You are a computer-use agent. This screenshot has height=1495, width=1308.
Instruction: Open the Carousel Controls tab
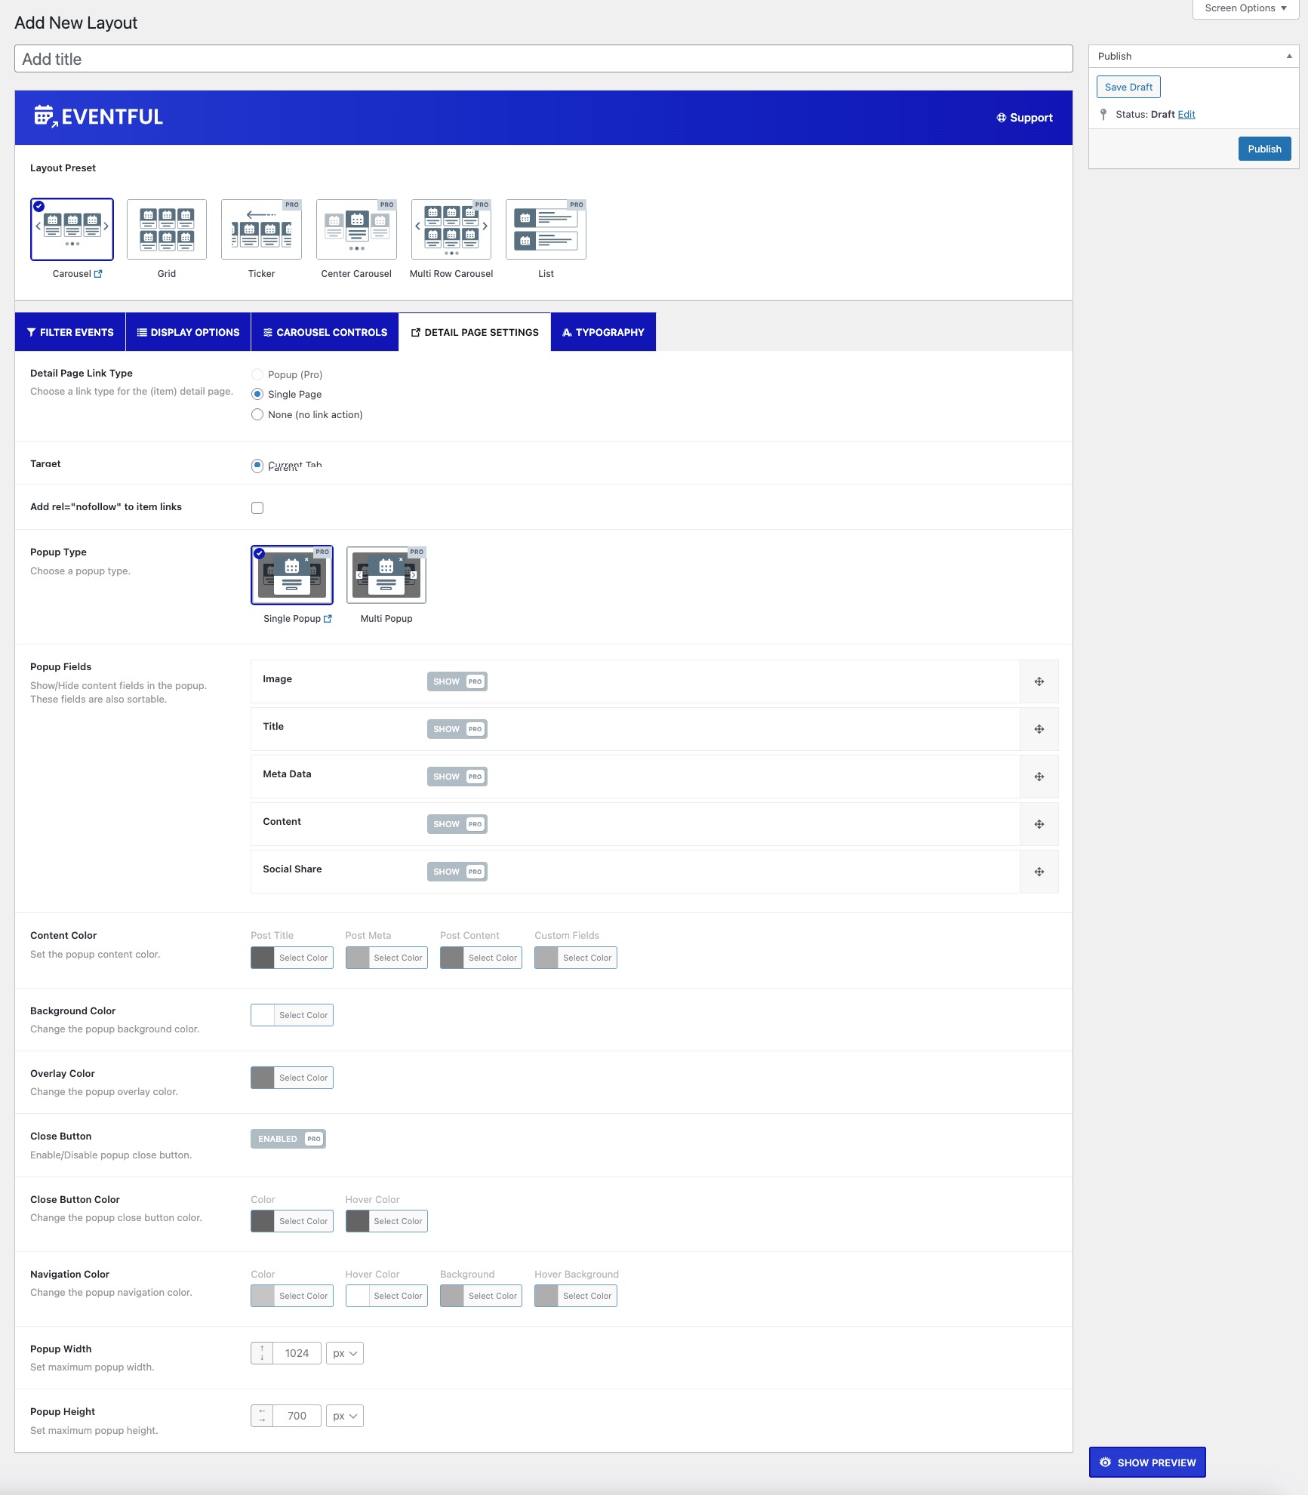[325, 332]
